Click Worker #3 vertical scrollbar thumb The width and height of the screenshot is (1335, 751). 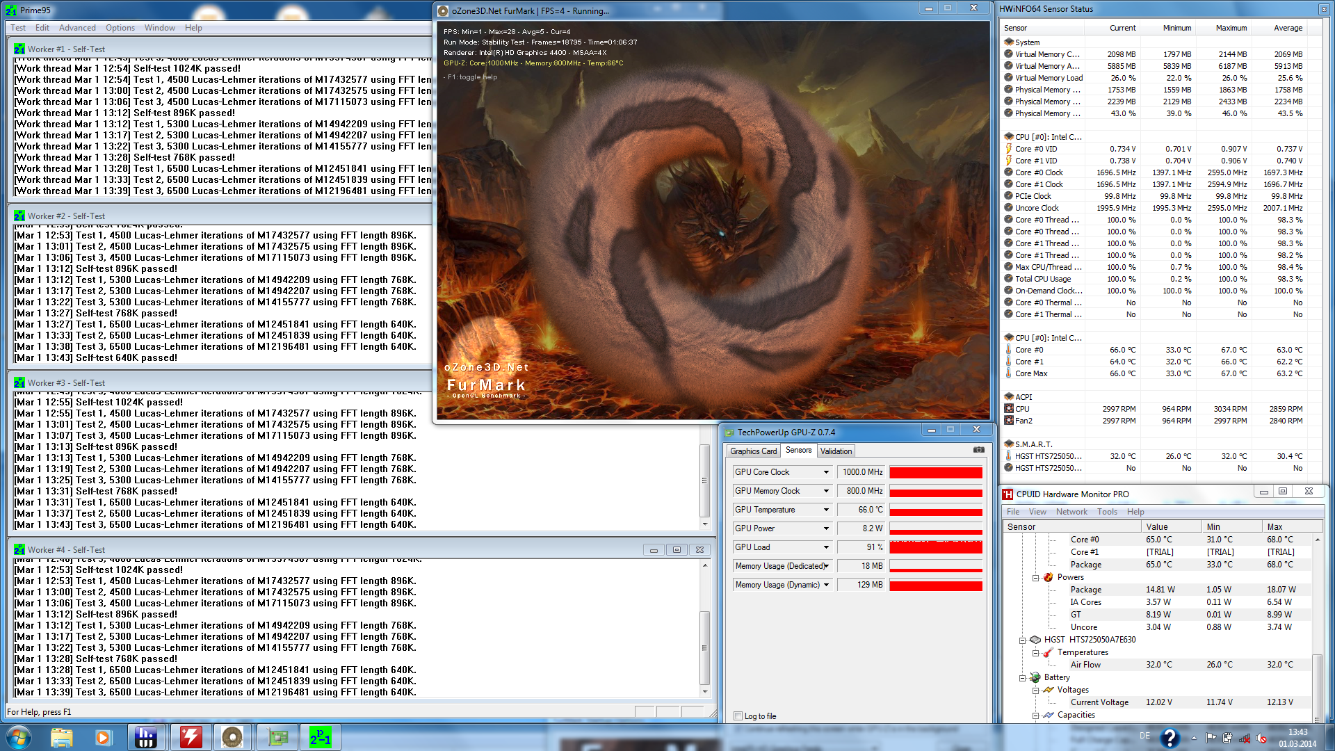(704, 481)
